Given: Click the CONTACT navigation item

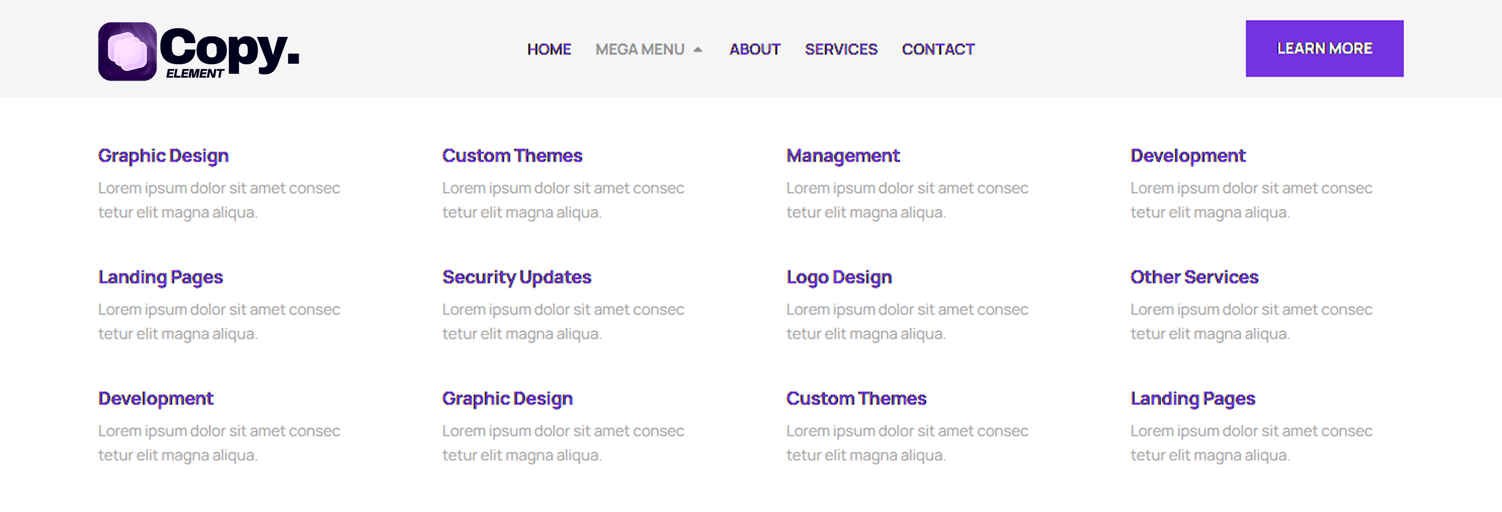Looking at the screenshot, I should coord(938,50).
